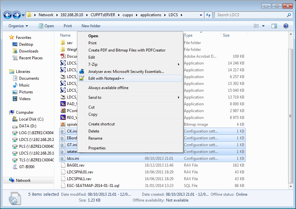Click the refresh icon beside address bar
296x209 pixels.
click(x=208, y=15)
